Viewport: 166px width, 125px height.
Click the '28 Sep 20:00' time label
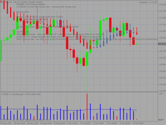[x=19, y=123]
